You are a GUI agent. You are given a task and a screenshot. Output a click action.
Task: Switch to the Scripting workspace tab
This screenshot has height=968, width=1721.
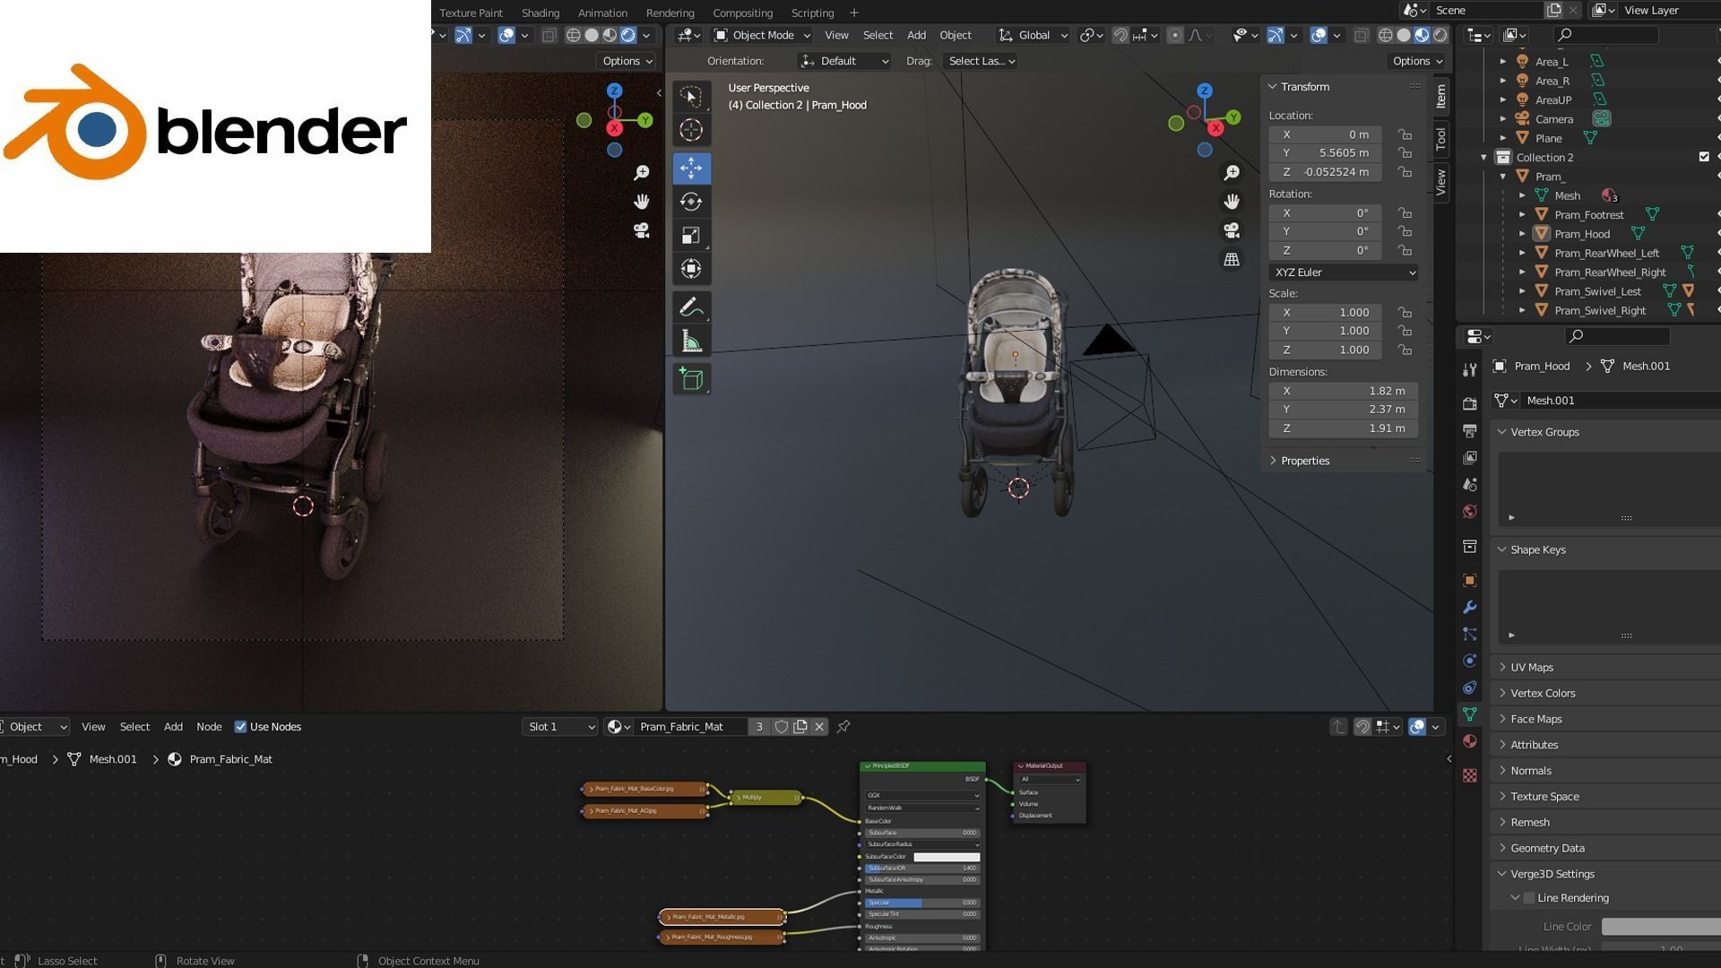click(812, 13)
